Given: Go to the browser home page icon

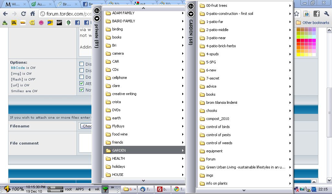Looking at the screenshot, I should click(32, 14).
